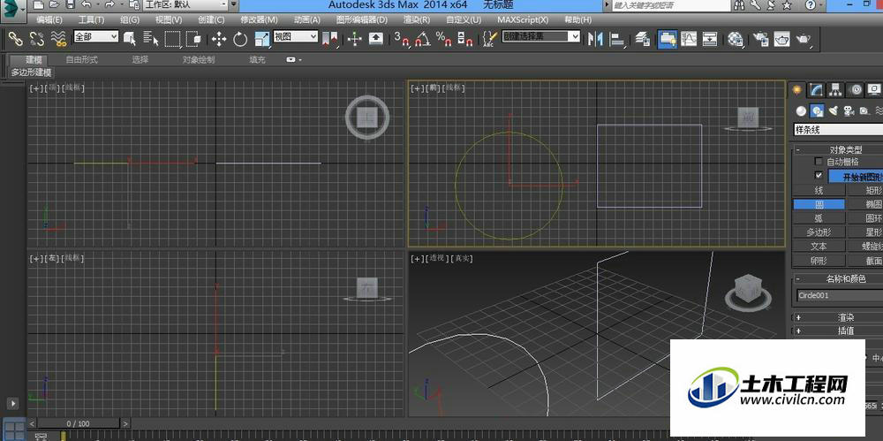
Task: Activate the Select and Rotate tool
Action: pos(240,39)
